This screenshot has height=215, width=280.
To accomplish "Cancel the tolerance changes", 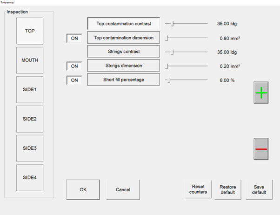I will (123, 190).
